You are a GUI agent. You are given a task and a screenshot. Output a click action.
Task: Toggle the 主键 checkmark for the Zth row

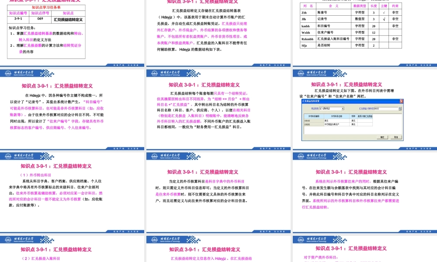(x=383, y=13)
